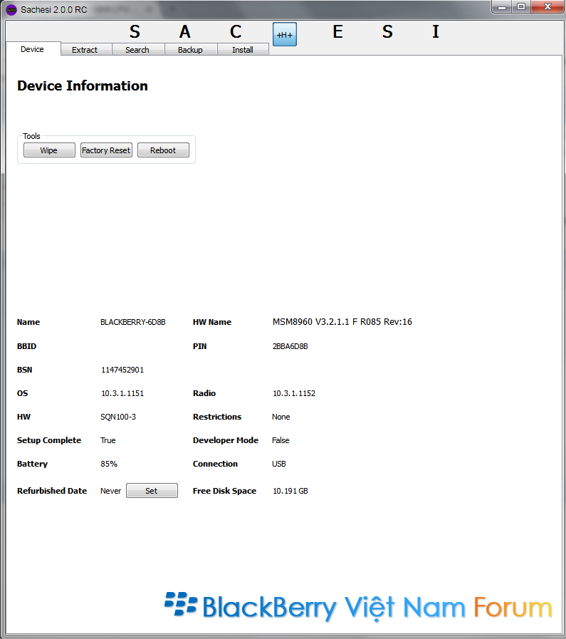This screenshot has width=566, height=639.
Task: Click the BSN value 1147452901
Action: pos(122,370)
